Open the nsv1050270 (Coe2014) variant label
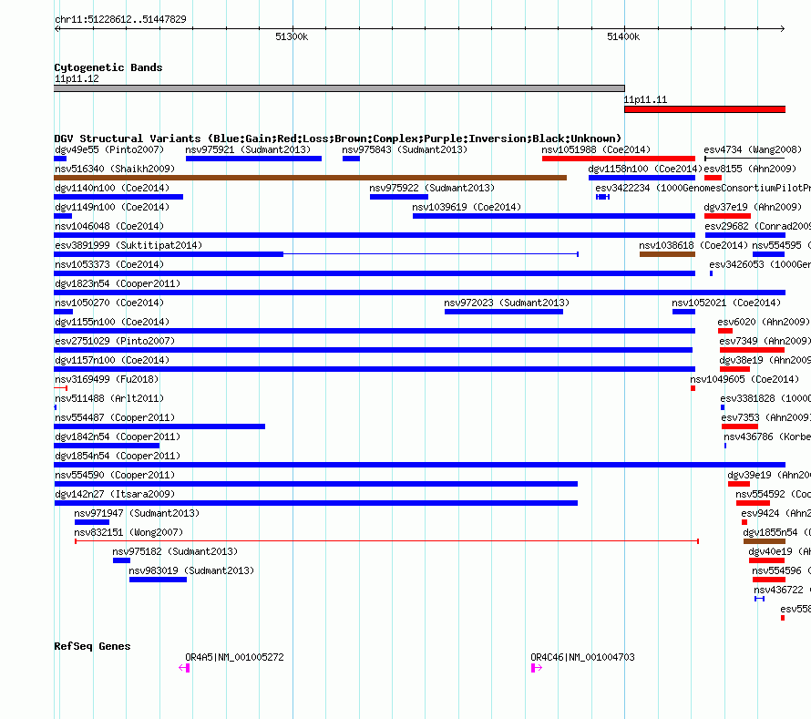The height and width of the screenshot is (719, 811). 109,303
